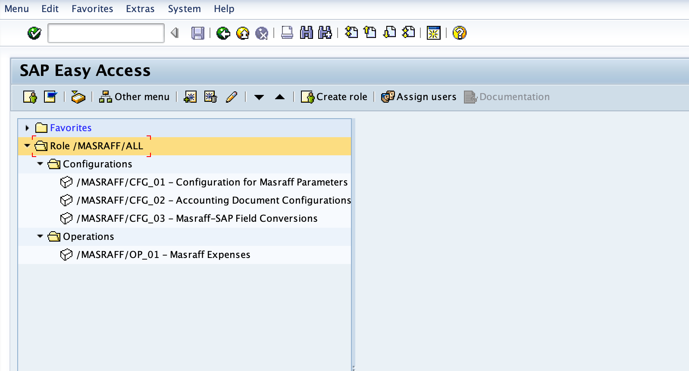Viewport: 689px width, 371px height.
Task: Click inside the transaction command field
Action: click(x=106, y=33)
